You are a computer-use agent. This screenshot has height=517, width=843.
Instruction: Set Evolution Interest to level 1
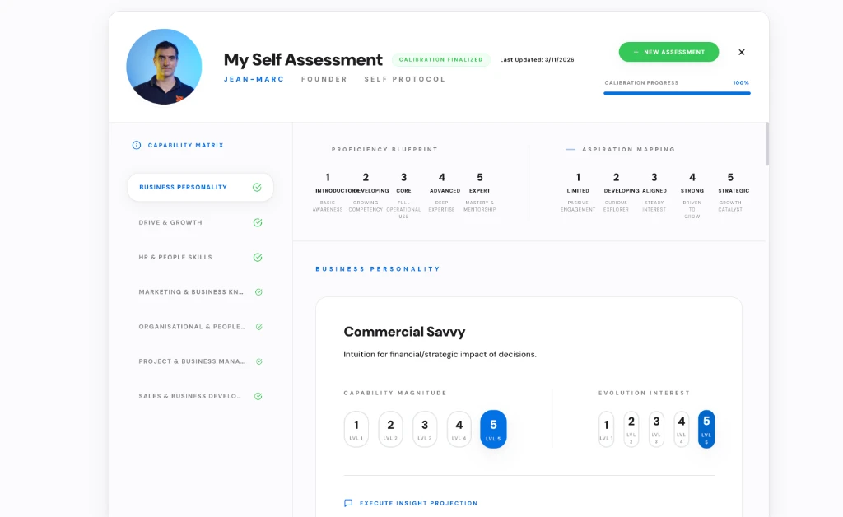tap(607, 429)
